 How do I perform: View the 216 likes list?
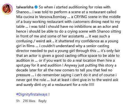coord(29,101)
